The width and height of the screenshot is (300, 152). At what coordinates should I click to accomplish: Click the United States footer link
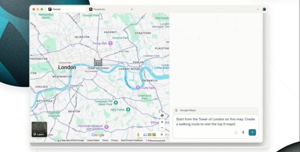93,140
